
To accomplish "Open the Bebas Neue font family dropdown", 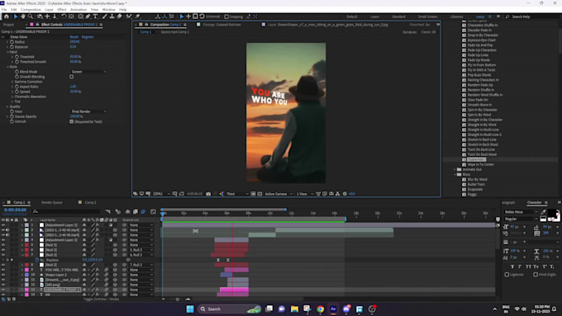I will (522, 212).
